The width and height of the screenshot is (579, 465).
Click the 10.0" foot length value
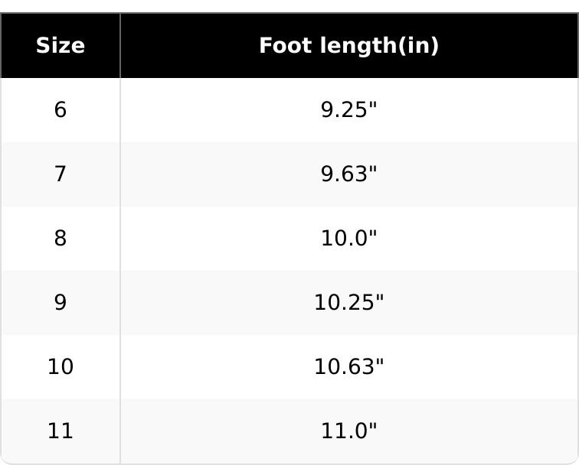click(348, 239)
